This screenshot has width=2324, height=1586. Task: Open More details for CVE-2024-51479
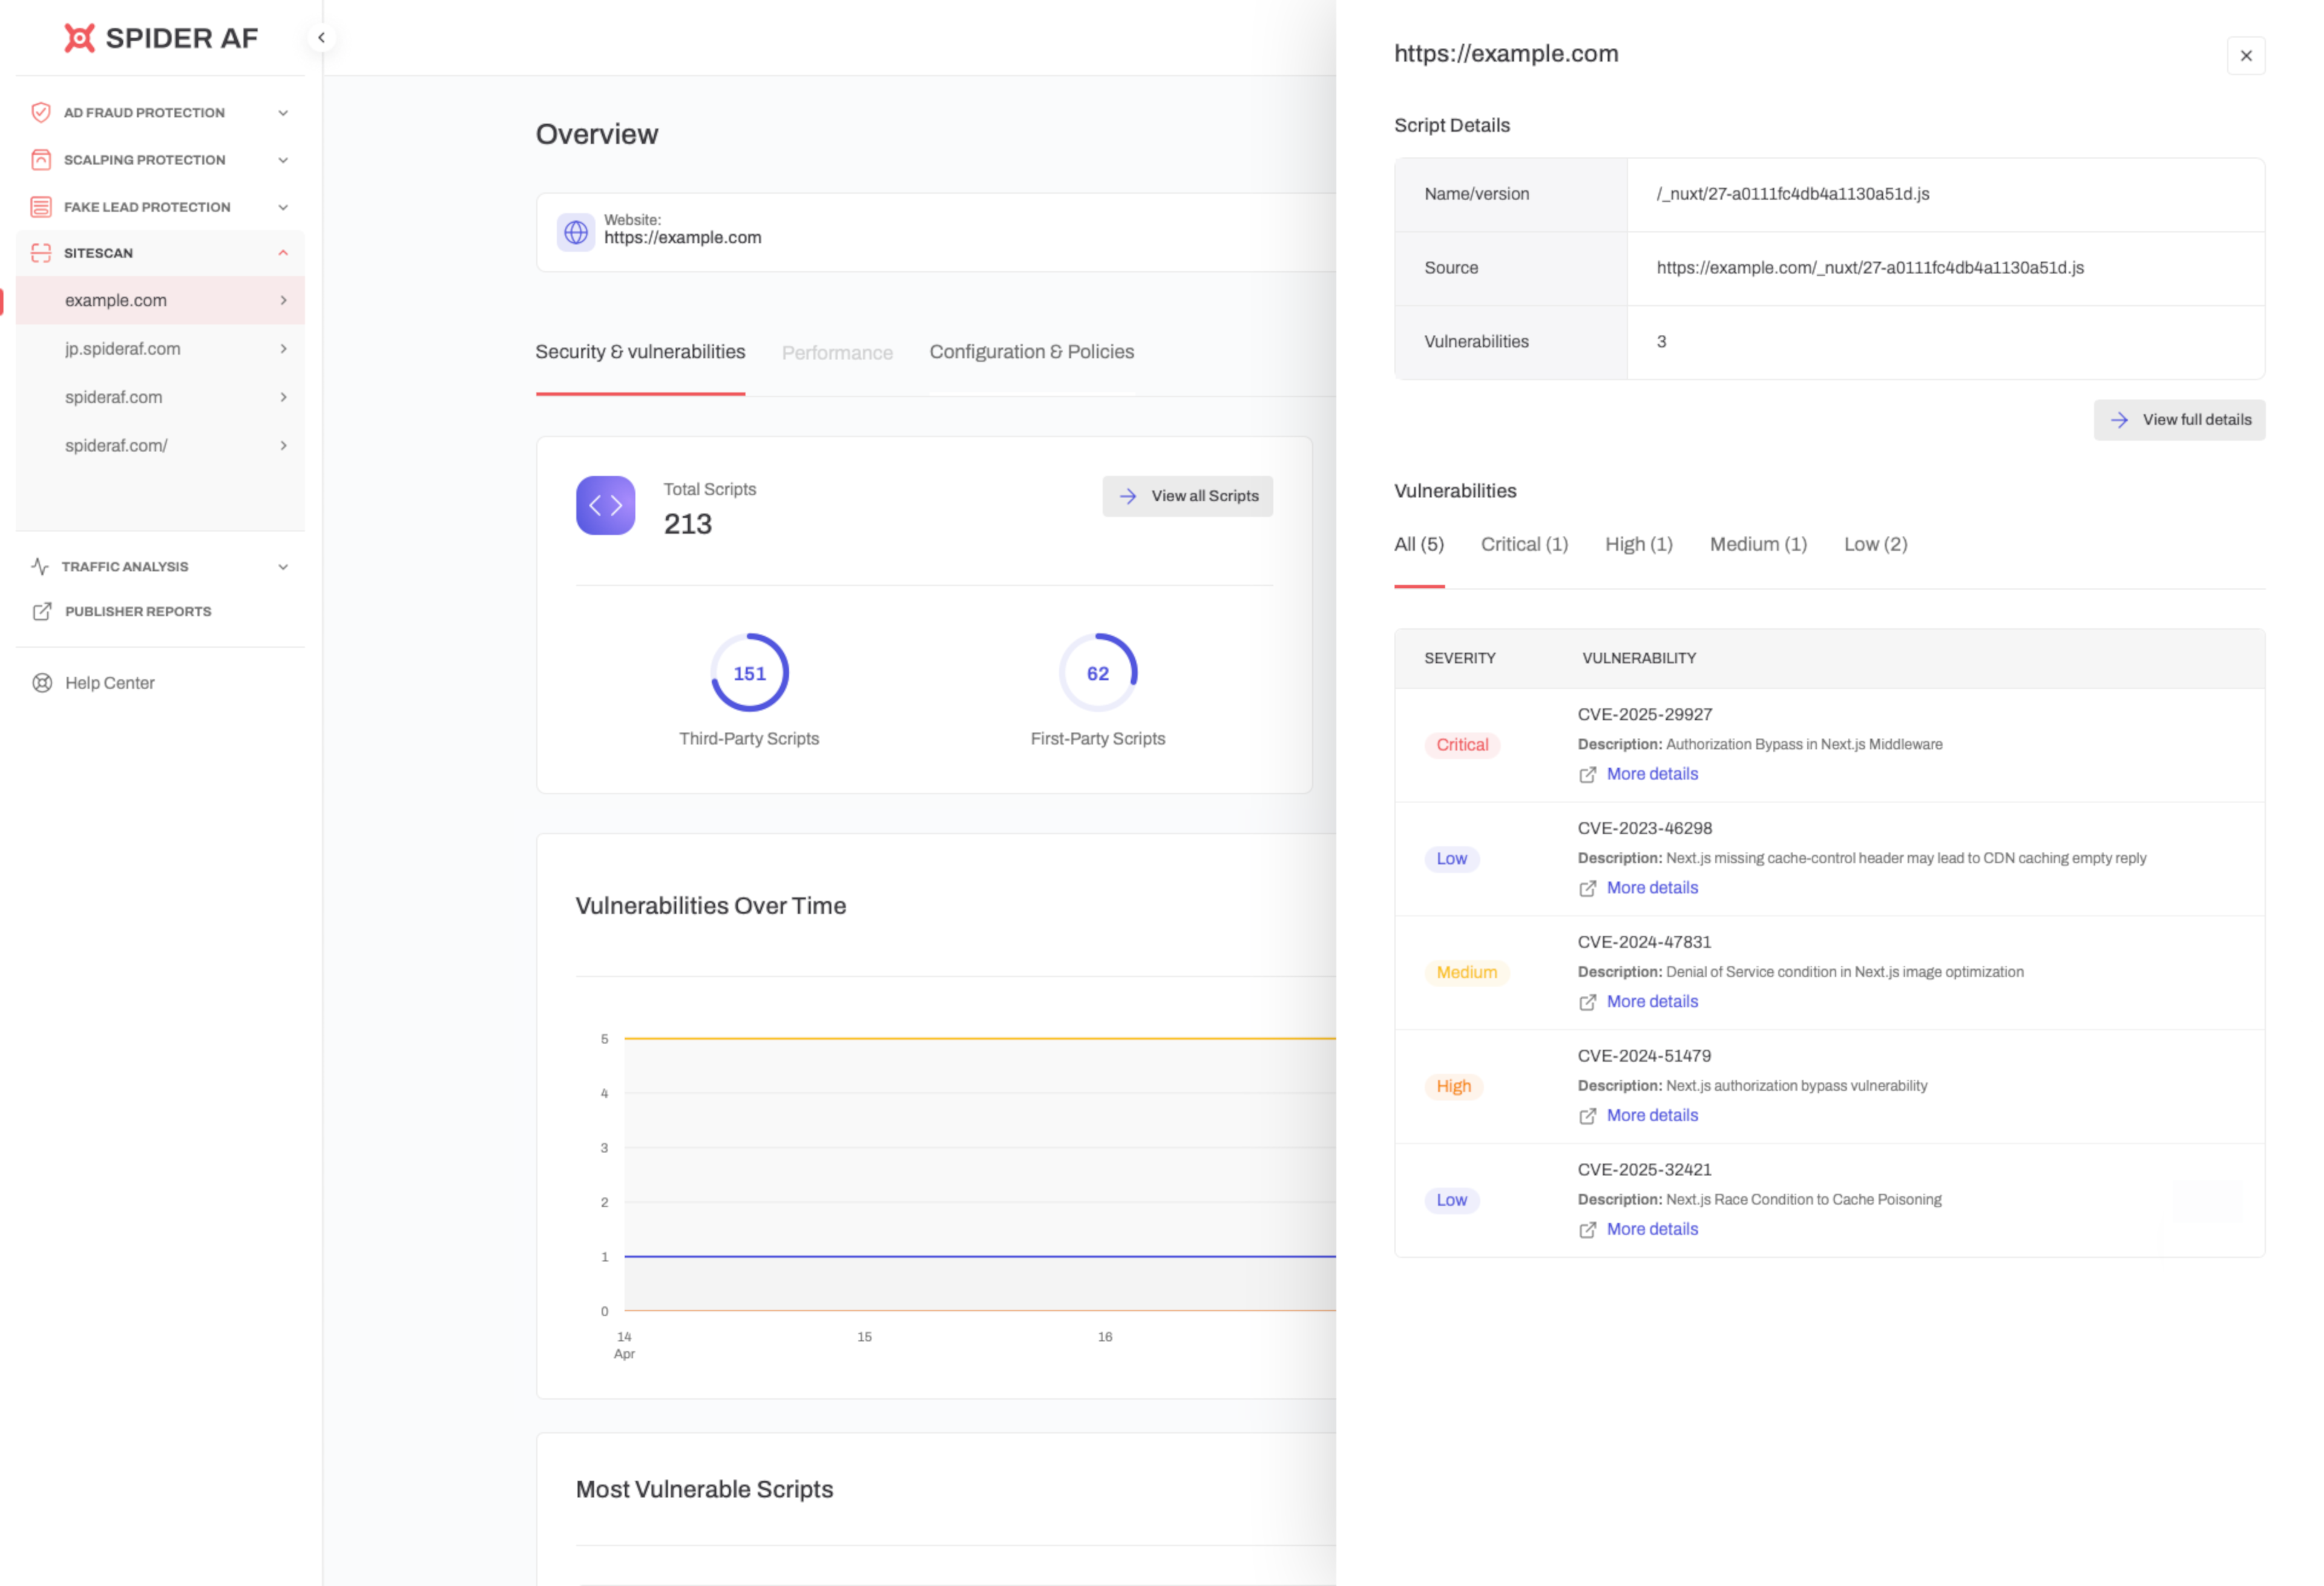1652,1115
